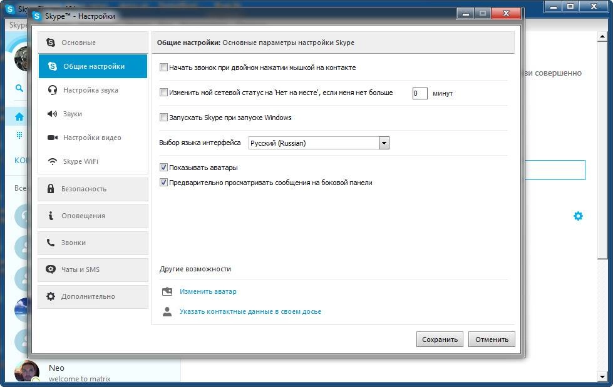
Task: Click the chat bubble icon next to Чаты и SMS
Action: coord(51,269)
